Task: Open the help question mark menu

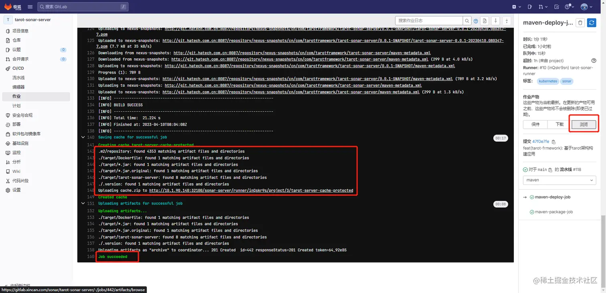Action: pyautogui.click(x=570, y=7)
